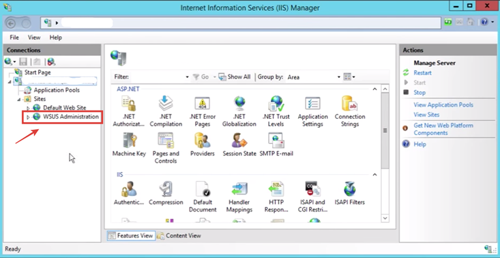Open HTTP Response Headers feature
The image size is (500, 258).
[x=276, y=197]
